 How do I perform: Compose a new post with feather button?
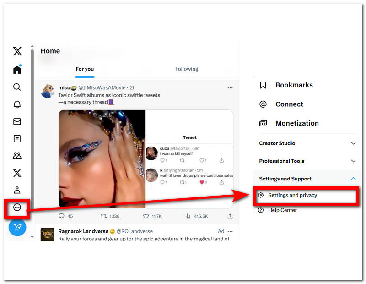coord(17,227)
